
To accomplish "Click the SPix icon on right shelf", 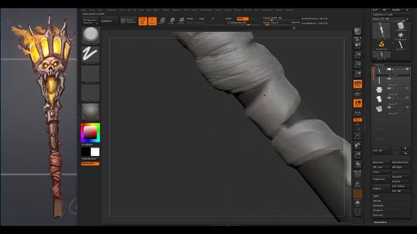I will click(x=358, y=39).
